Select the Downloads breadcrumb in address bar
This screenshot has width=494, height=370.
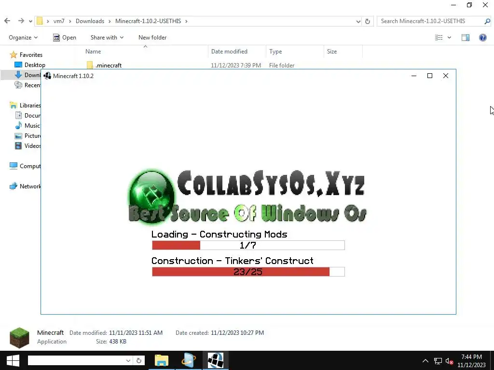click(x=90, y=21)
